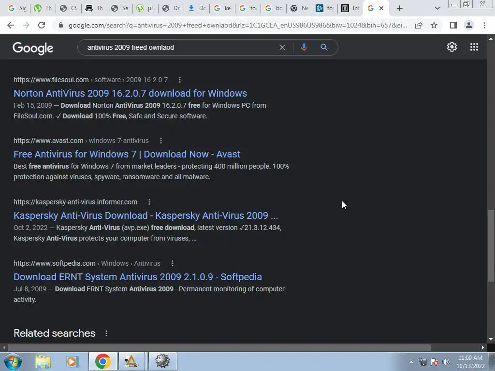Viewport: 495px width, 371px height.
Task: Open the Google apps grid
Action: (474, 47)
